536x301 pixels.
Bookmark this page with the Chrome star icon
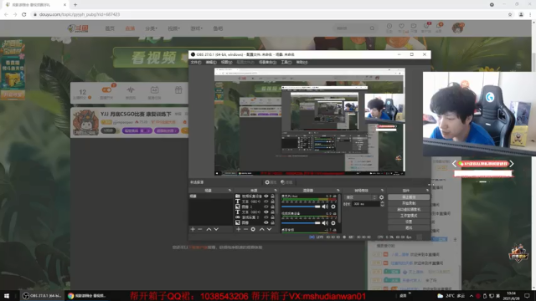pyautogui.click(x=510, y=14)
